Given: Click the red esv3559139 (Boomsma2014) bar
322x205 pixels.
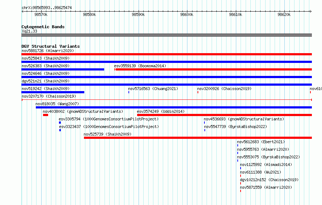Looking at the screenshot, I should [x=213, y=69].
